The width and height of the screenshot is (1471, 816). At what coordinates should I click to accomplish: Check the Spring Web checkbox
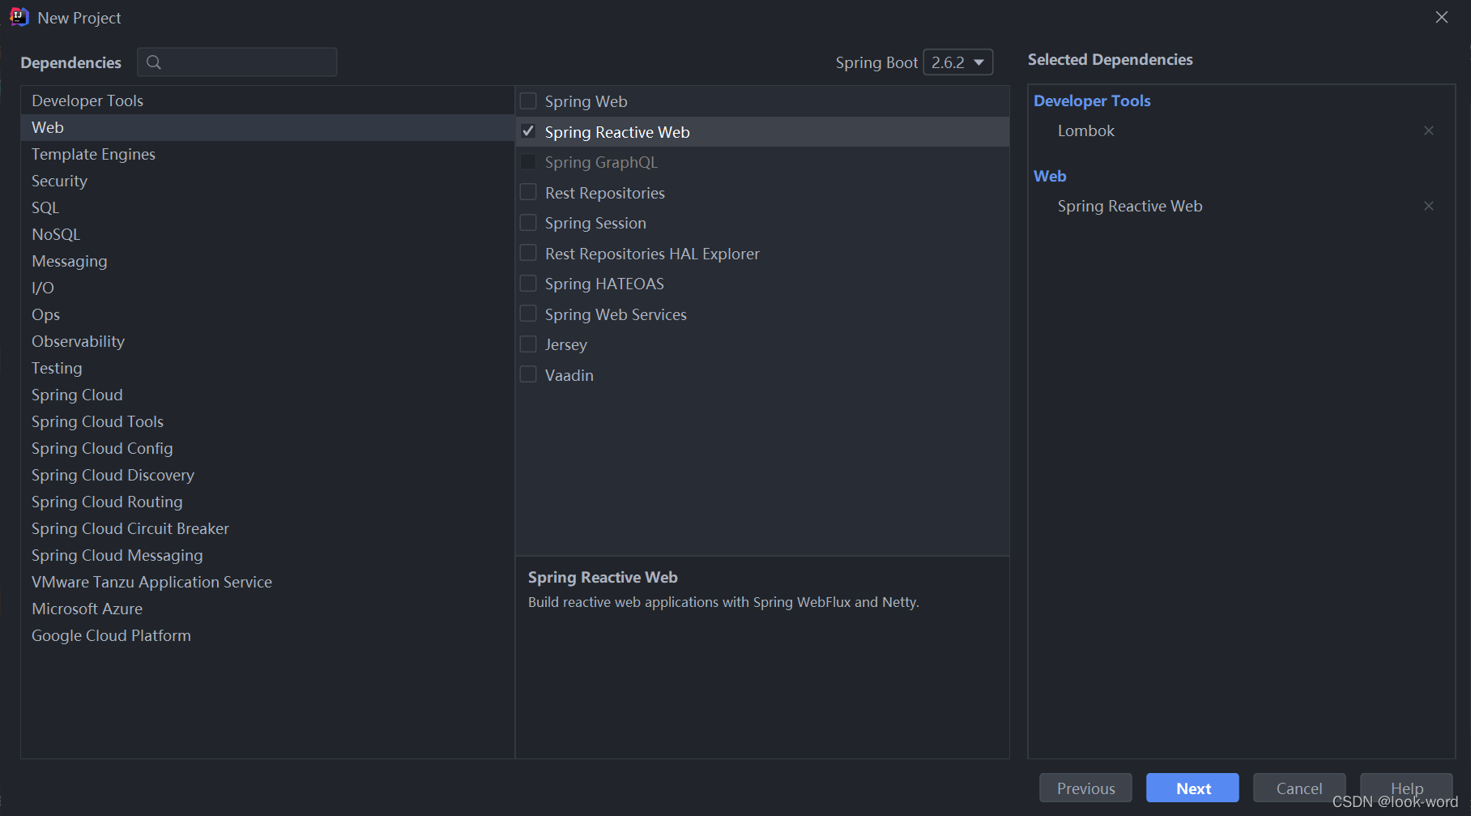click(528, 101)
